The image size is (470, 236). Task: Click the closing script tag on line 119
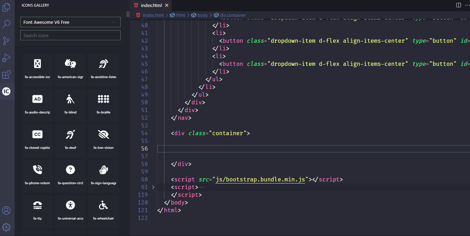tap(186, 195)
